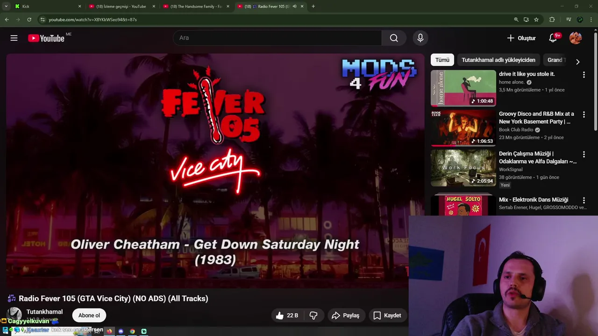Open the Book Club Radio channel link
The height and width of the screenshot is (336, 598).
coord(516,130)
